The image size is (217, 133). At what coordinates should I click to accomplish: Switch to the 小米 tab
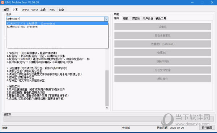click(15, 9)
